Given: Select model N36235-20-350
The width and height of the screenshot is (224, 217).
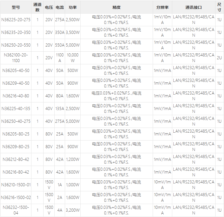Looking at the screenshot, I should point(16,32).
